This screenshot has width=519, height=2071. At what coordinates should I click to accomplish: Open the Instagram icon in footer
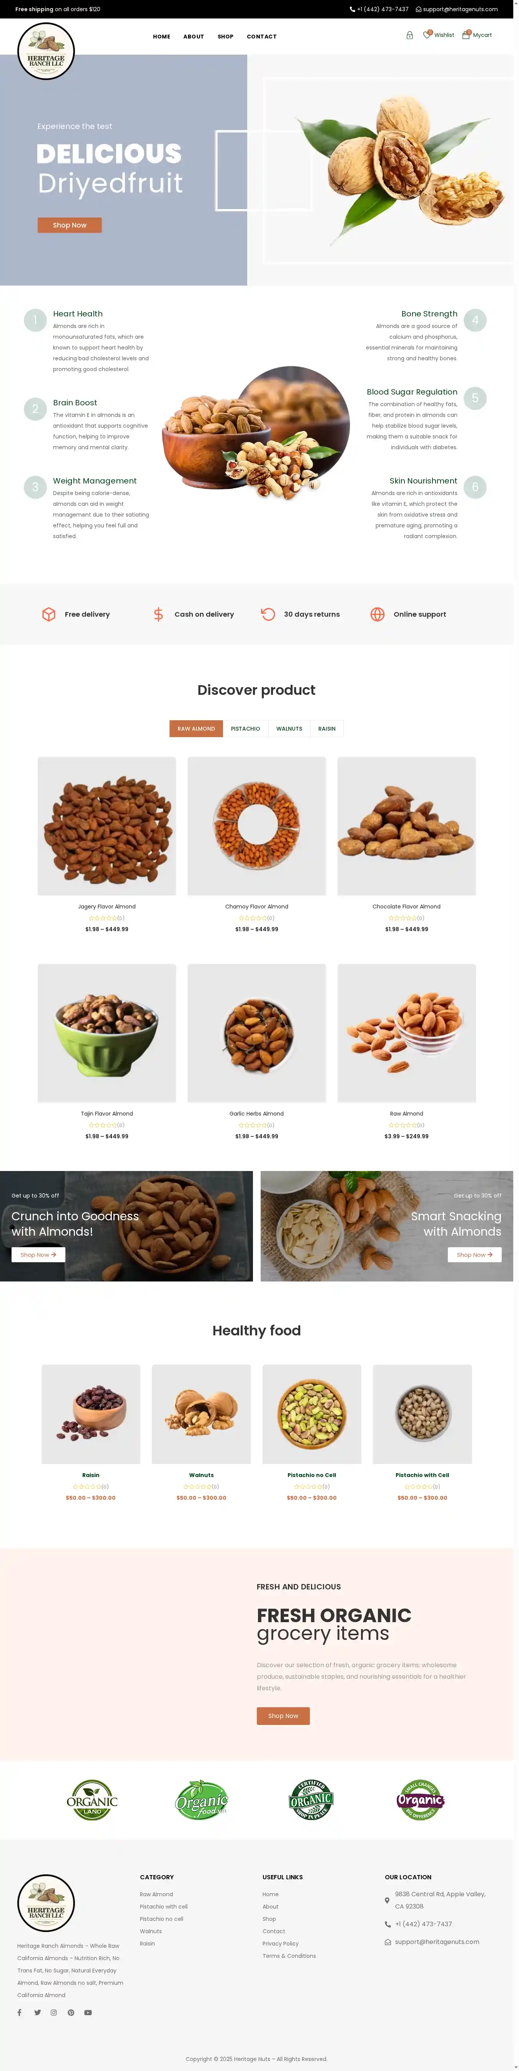[x=54, y=2012]
